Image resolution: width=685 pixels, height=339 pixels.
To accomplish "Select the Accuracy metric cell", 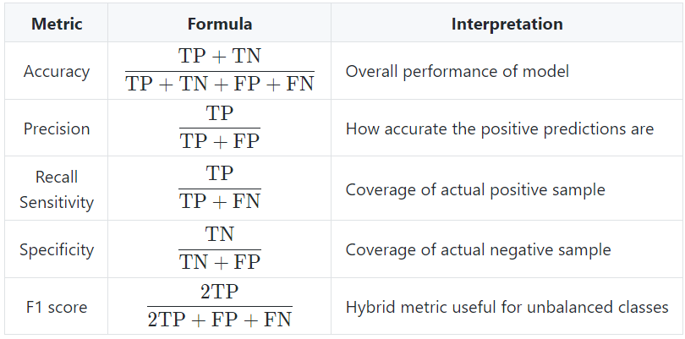I will point(57,71).
